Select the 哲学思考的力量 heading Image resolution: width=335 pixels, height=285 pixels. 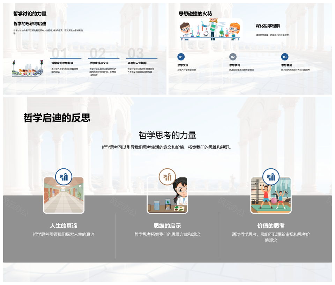tap(167, 135)
